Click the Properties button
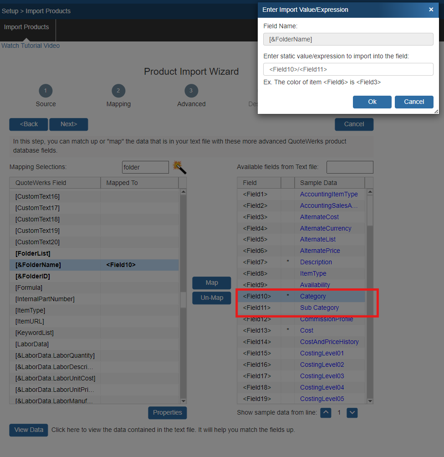 point(167,413)
